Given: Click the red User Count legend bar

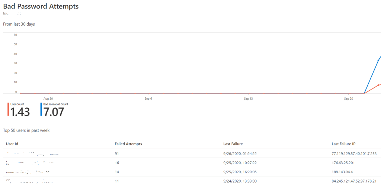Looking at the screenshot, I should tap(8, 110).
